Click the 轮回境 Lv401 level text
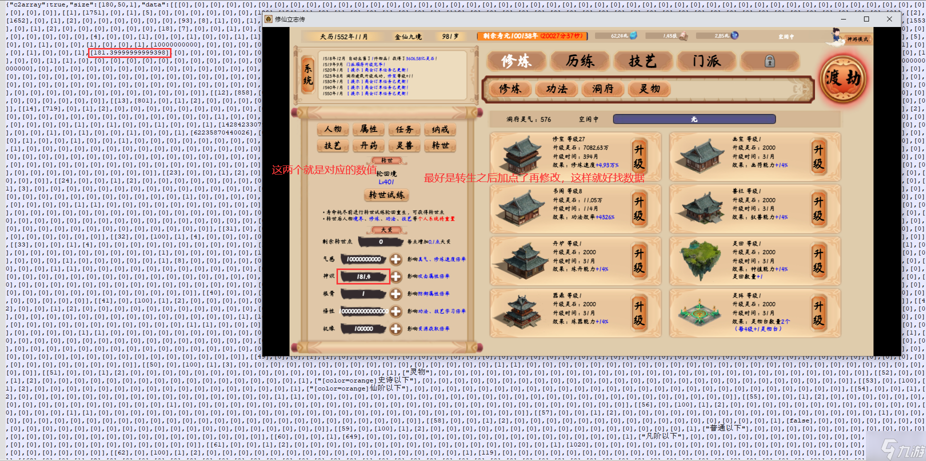The height and width of the screenshot is (461, 926). (x=386, y=177)
